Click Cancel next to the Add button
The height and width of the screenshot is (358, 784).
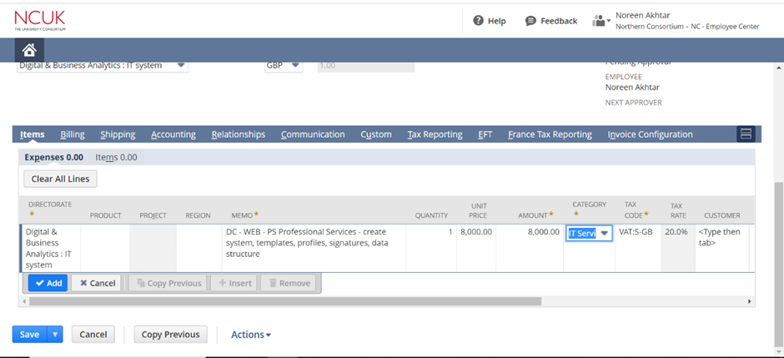pyautogui.click(x=97, y=283)
